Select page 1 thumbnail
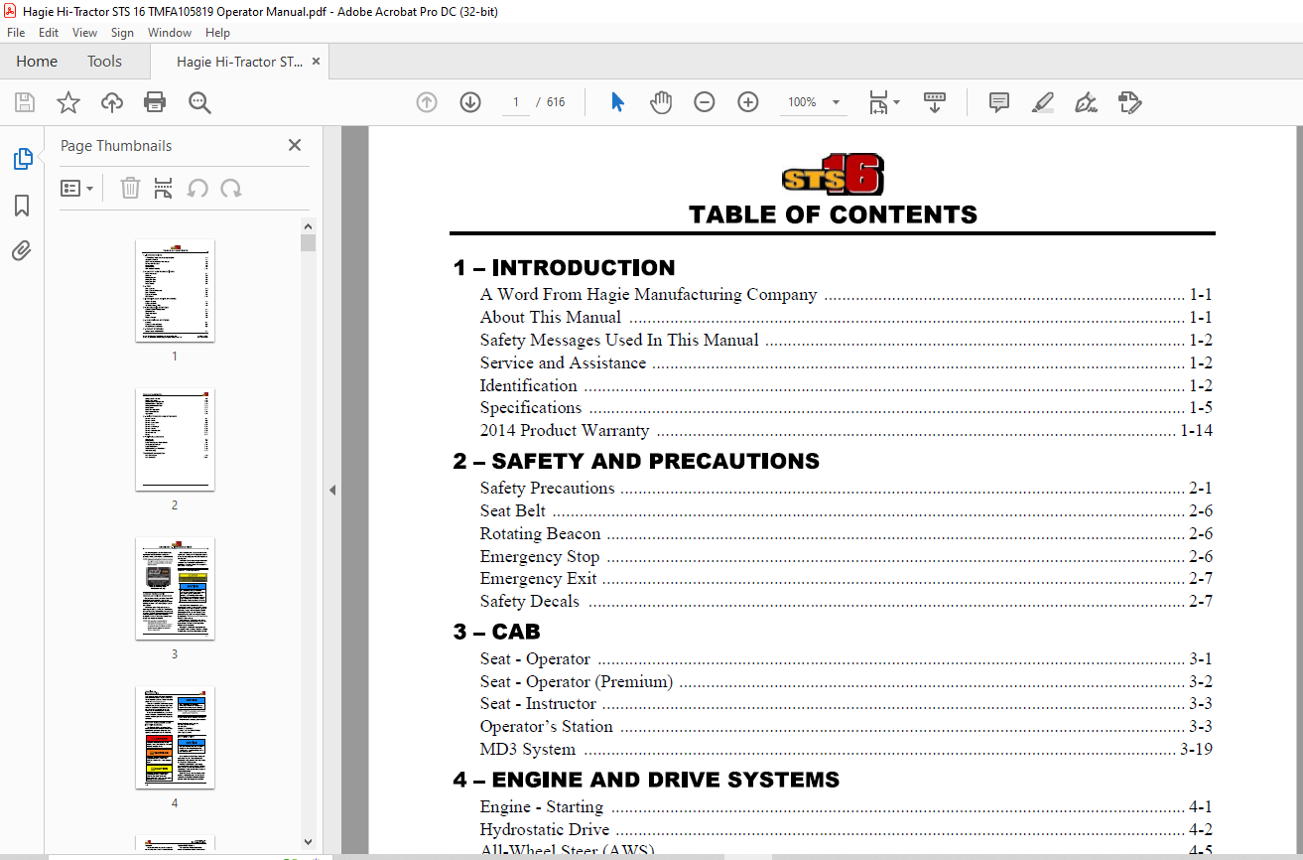Screen dimensions: 1303x860 point(175,291)
